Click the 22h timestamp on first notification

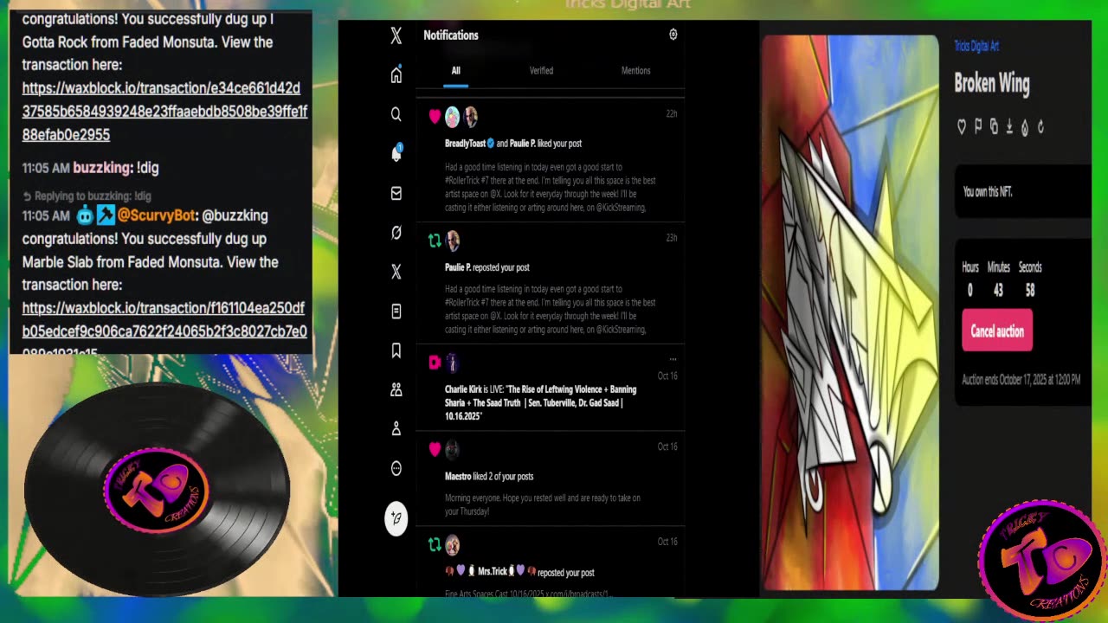pos(672,113)
